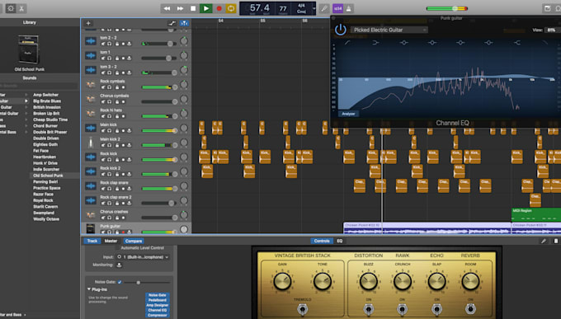Open the time signature and key dropdown
The image size is (561, 319).
point(303,8)
